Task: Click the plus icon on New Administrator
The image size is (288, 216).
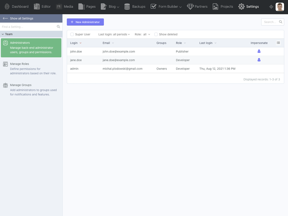Action: coord(72,22)
